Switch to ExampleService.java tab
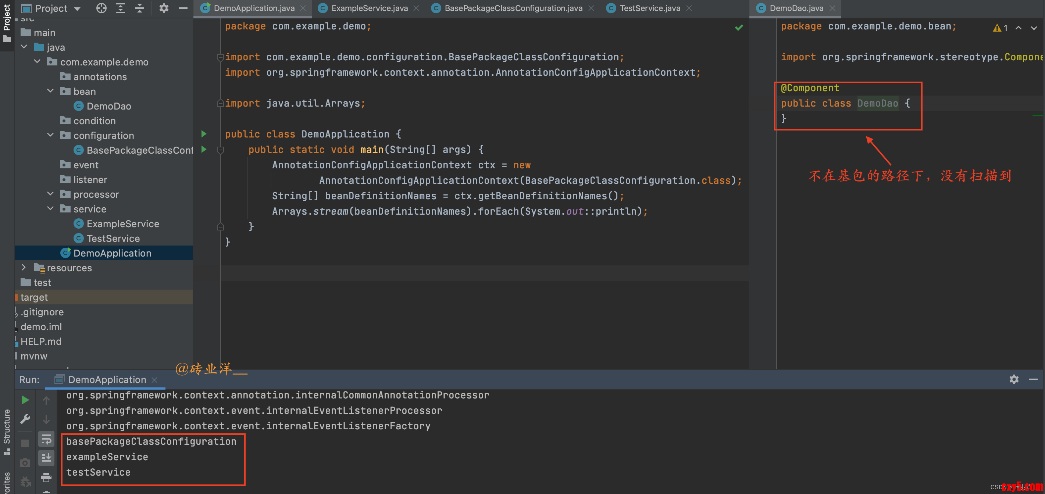The width and height of the screenshot is (1045, 494). point(369,8)
